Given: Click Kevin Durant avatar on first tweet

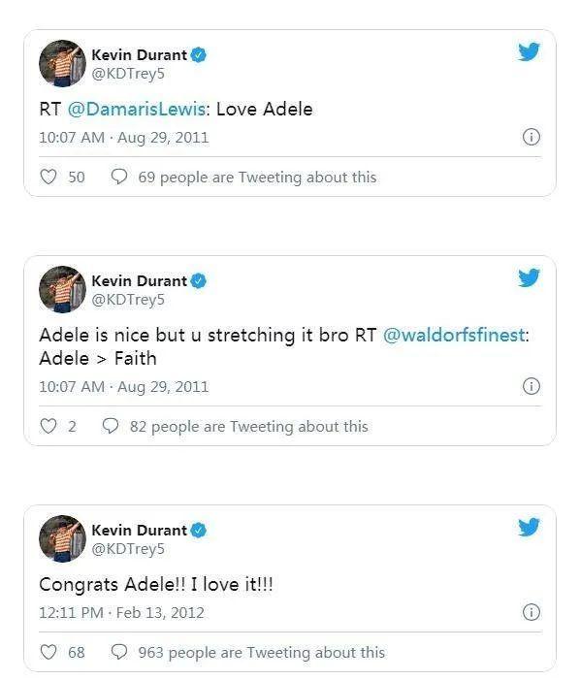Looking at the screenshot, I should click(62, 64).
